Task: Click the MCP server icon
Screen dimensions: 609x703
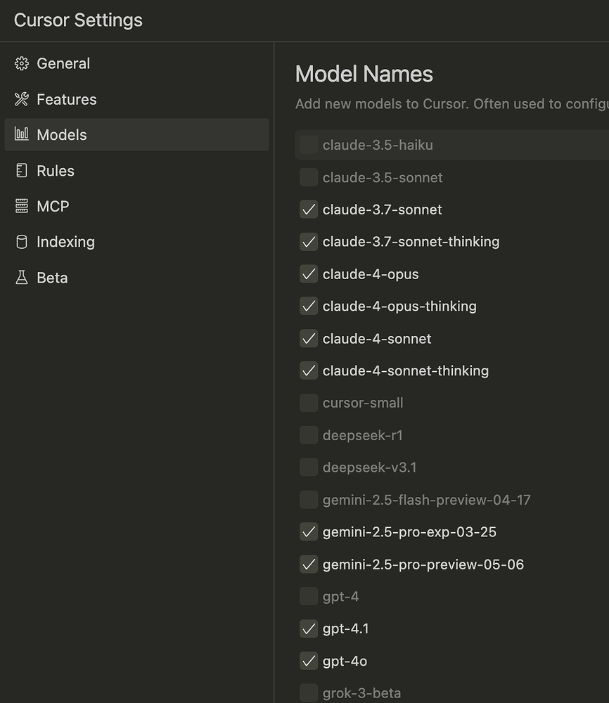Action: coord(22,206)
